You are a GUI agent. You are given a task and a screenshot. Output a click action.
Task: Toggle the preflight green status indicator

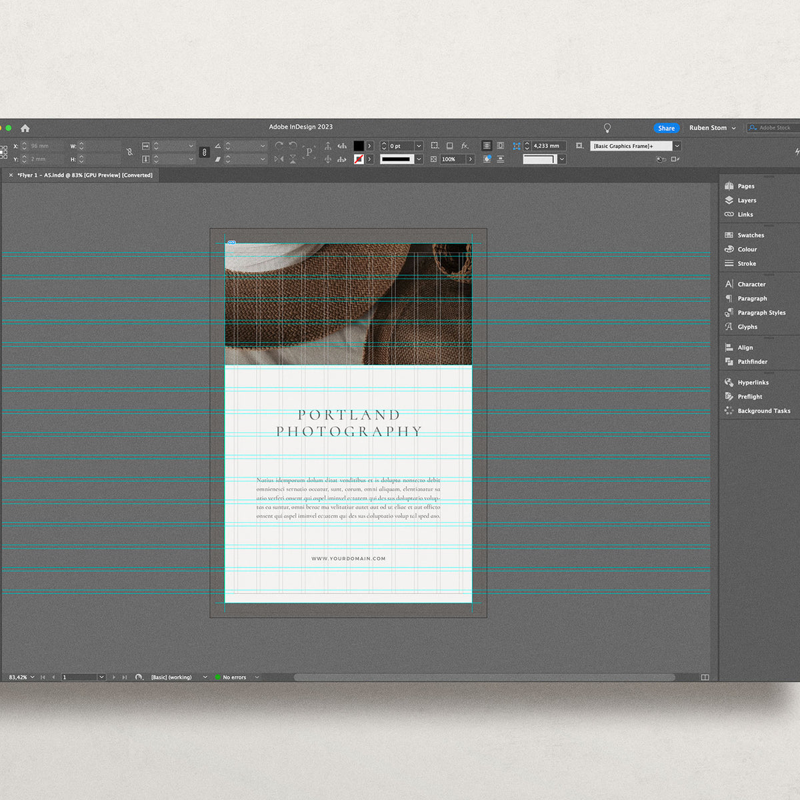[x=217, y=677]
